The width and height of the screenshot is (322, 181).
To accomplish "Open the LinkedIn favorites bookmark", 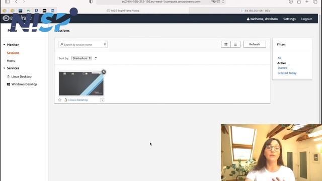I will point(52,11).
